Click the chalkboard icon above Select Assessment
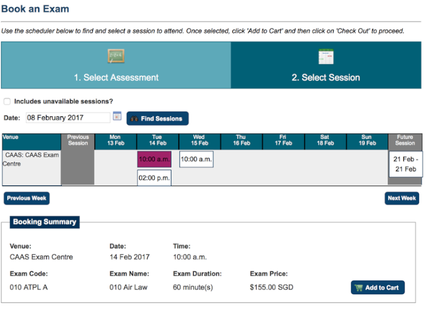The image size is (427, 312). coord(116,57)
